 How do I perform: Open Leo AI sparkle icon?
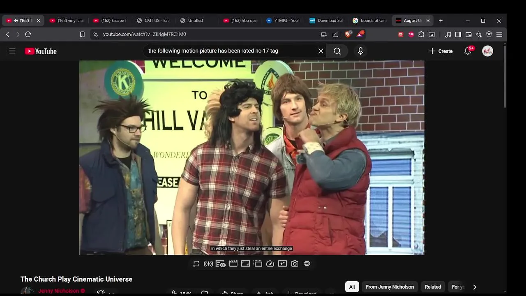(x=479, y=35)
